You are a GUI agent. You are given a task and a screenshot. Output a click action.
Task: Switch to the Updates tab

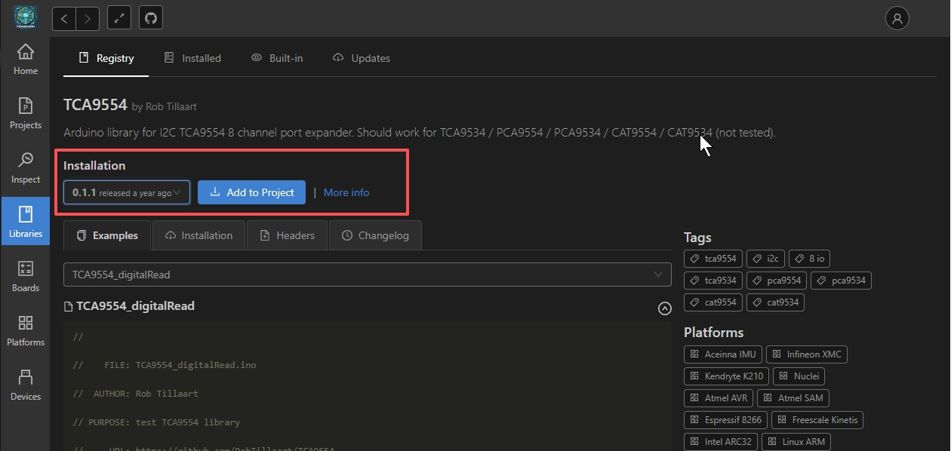click(x=361, y=58)
